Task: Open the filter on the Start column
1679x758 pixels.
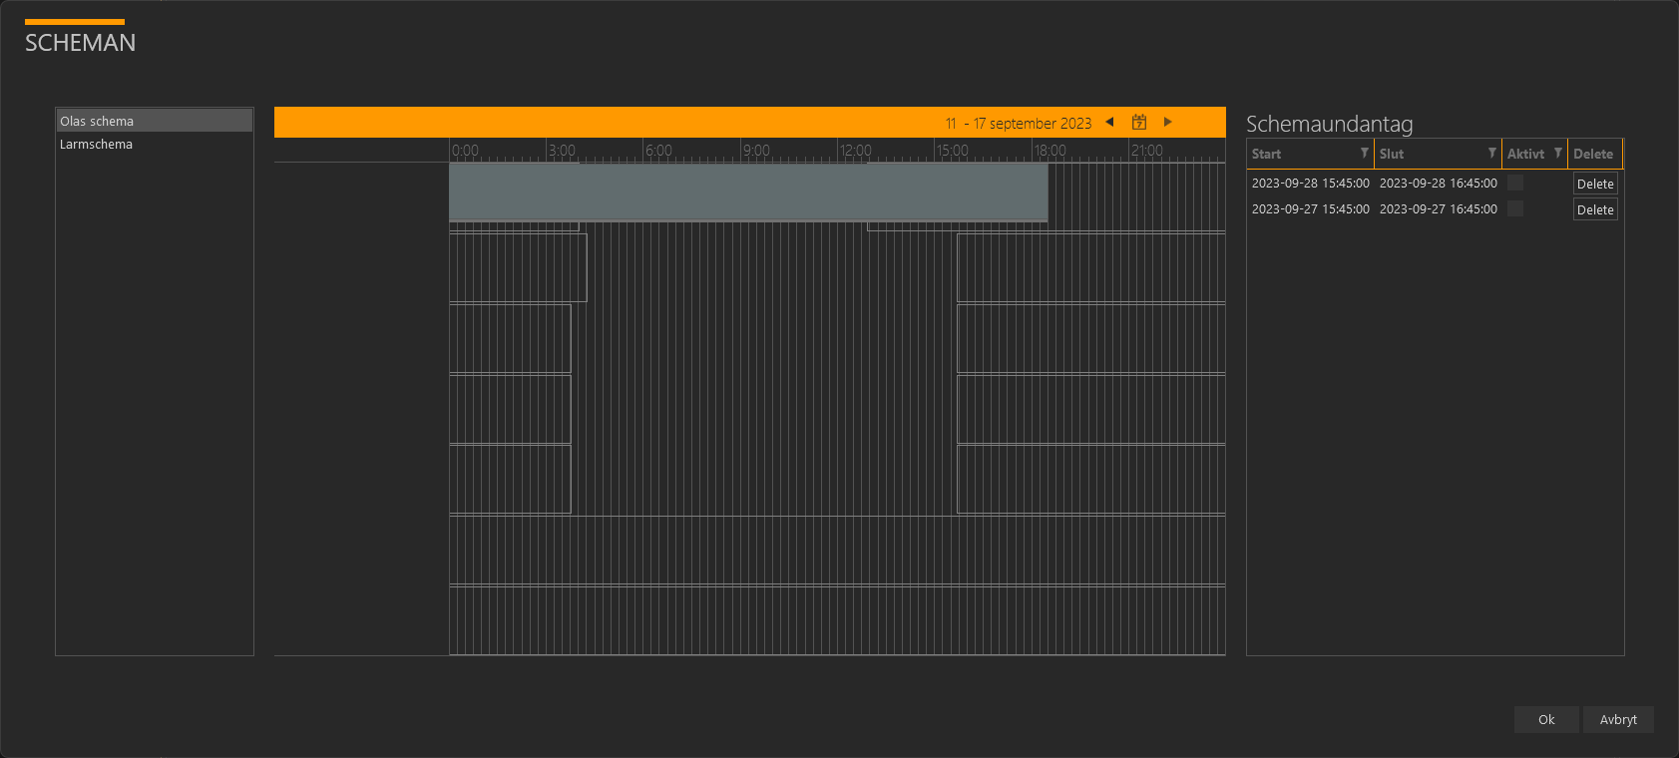Action: [1364, 154]
